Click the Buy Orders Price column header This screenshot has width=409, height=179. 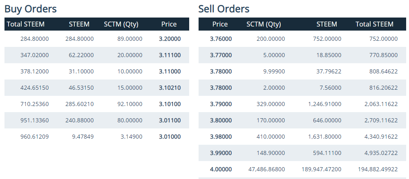tap(169, 24)
